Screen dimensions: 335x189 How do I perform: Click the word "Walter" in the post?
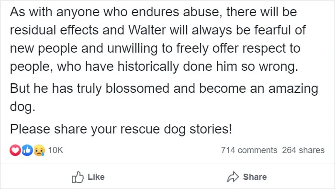click(147, 30)
